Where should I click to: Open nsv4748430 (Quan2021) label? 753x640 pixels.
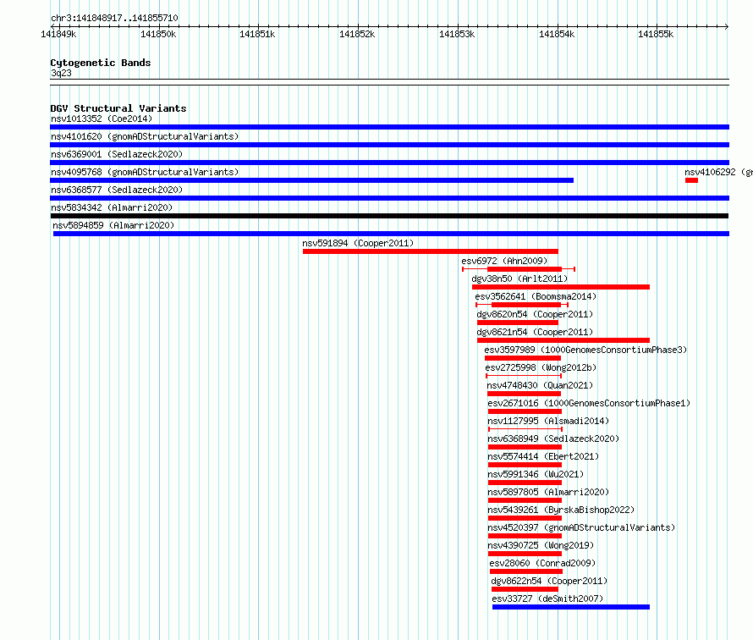540,385
